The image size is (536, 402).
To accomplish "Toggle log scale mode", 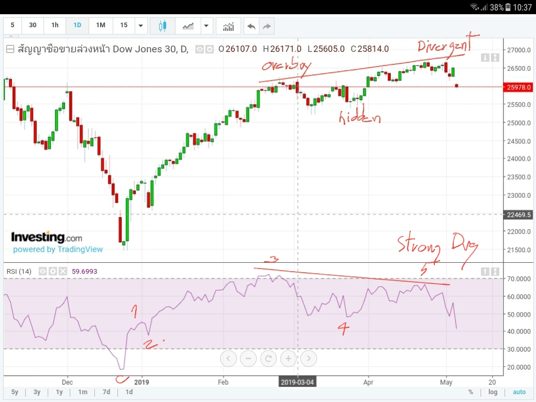I will (493, 392).
